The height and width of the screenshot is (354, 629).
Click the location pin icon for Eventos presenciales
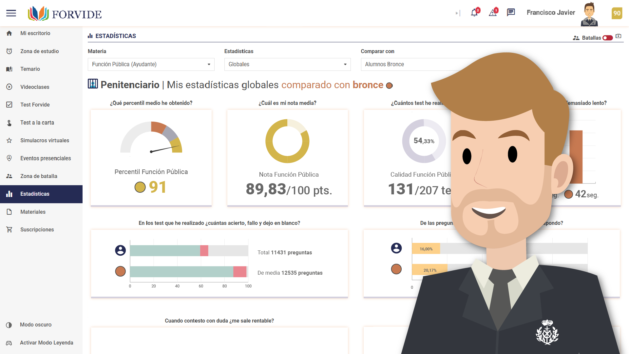tap(9, 158)
